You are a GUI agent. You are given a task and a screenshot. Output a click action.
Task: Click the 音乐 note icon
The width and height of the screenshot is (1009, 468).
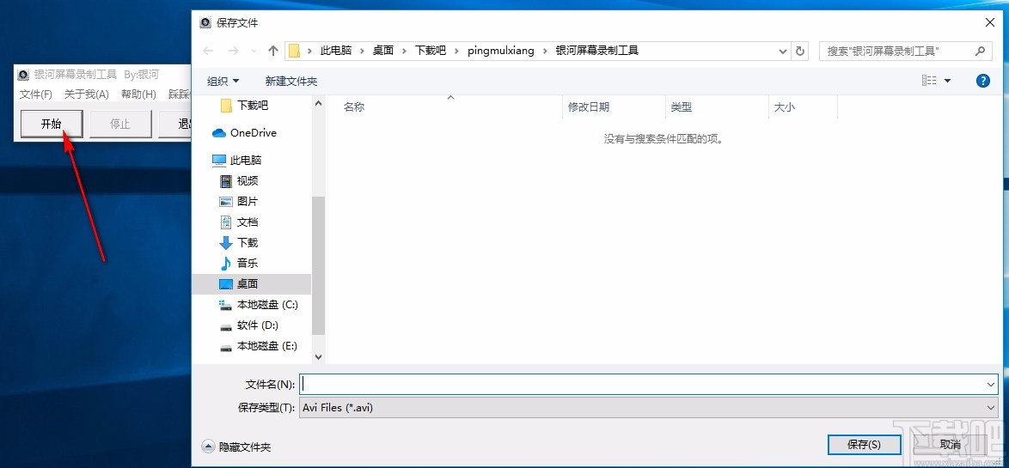click(x=225, y=263)
